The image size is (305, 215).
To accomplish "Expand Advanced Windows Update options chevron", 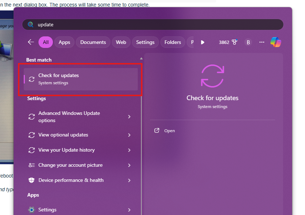I will click(x=129, y=117).
